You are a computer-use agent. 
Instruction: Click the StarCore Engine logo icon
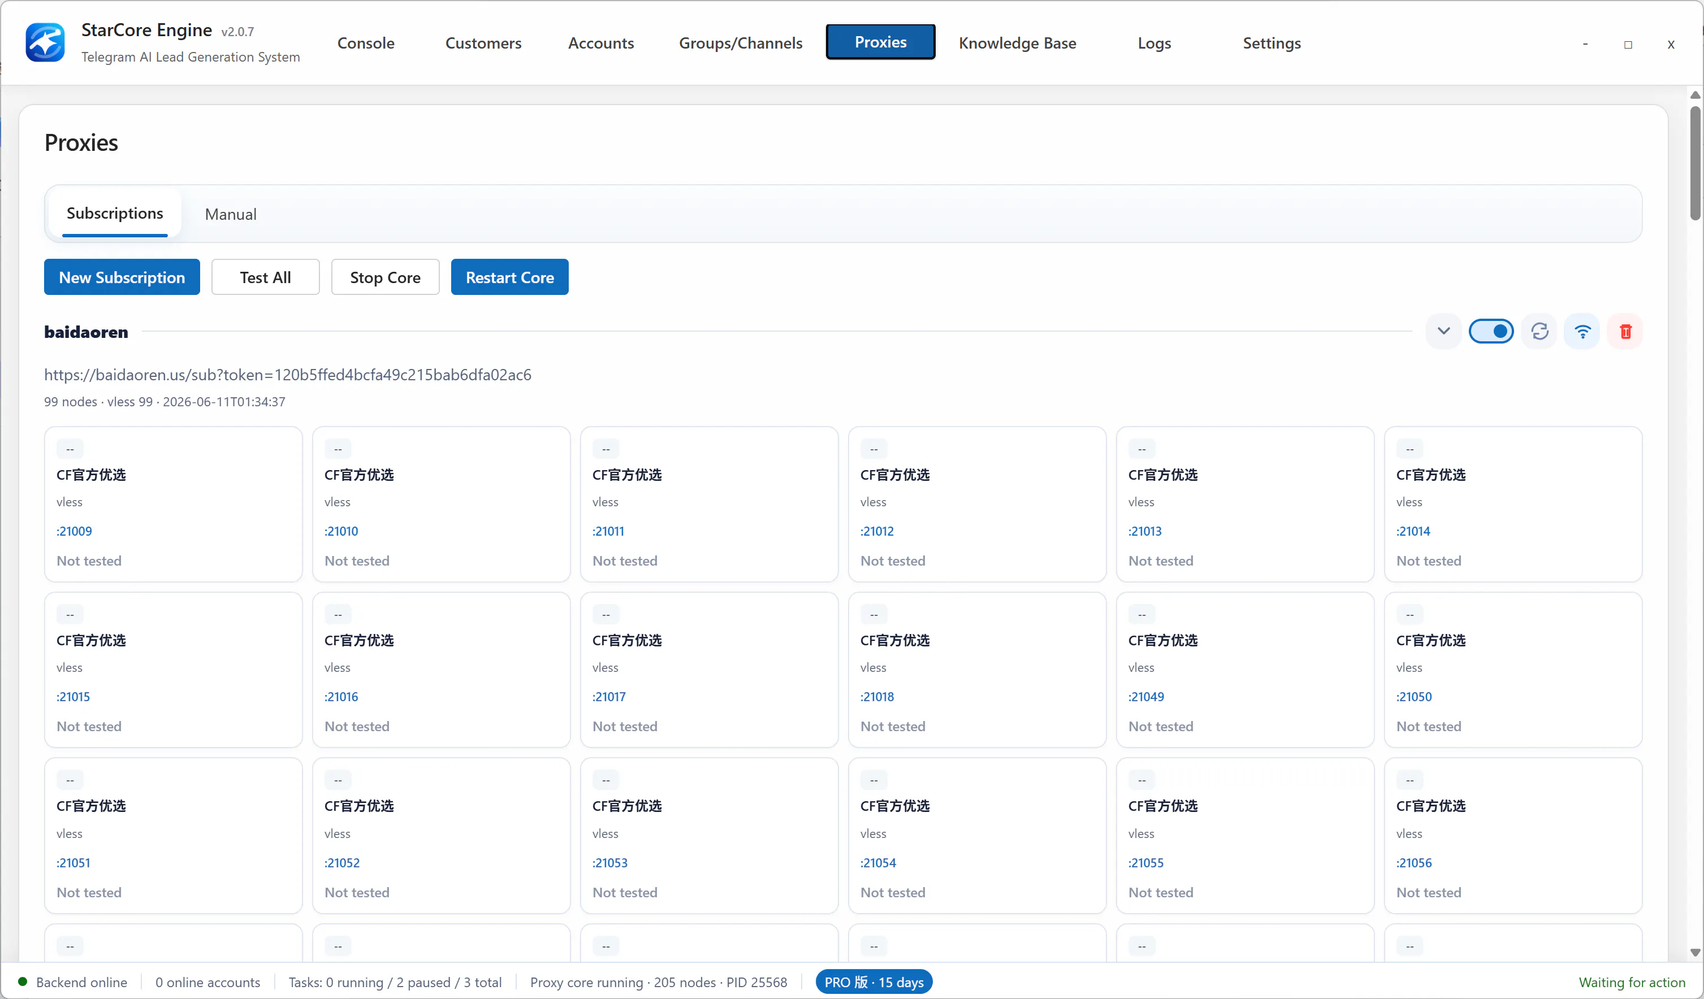[45, 42]
